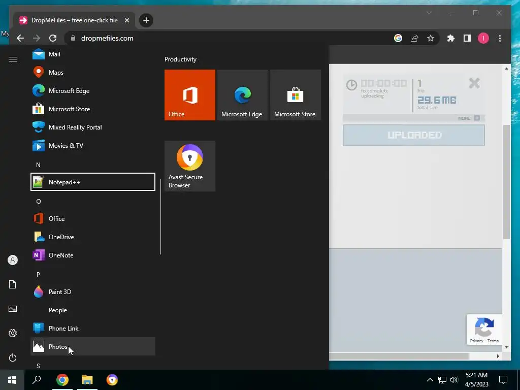The height and width of the screenshot is (390, 520).
Task: Launch Avast Secure Browser tile
Action: pyautogui.click(x=190, y=166)
